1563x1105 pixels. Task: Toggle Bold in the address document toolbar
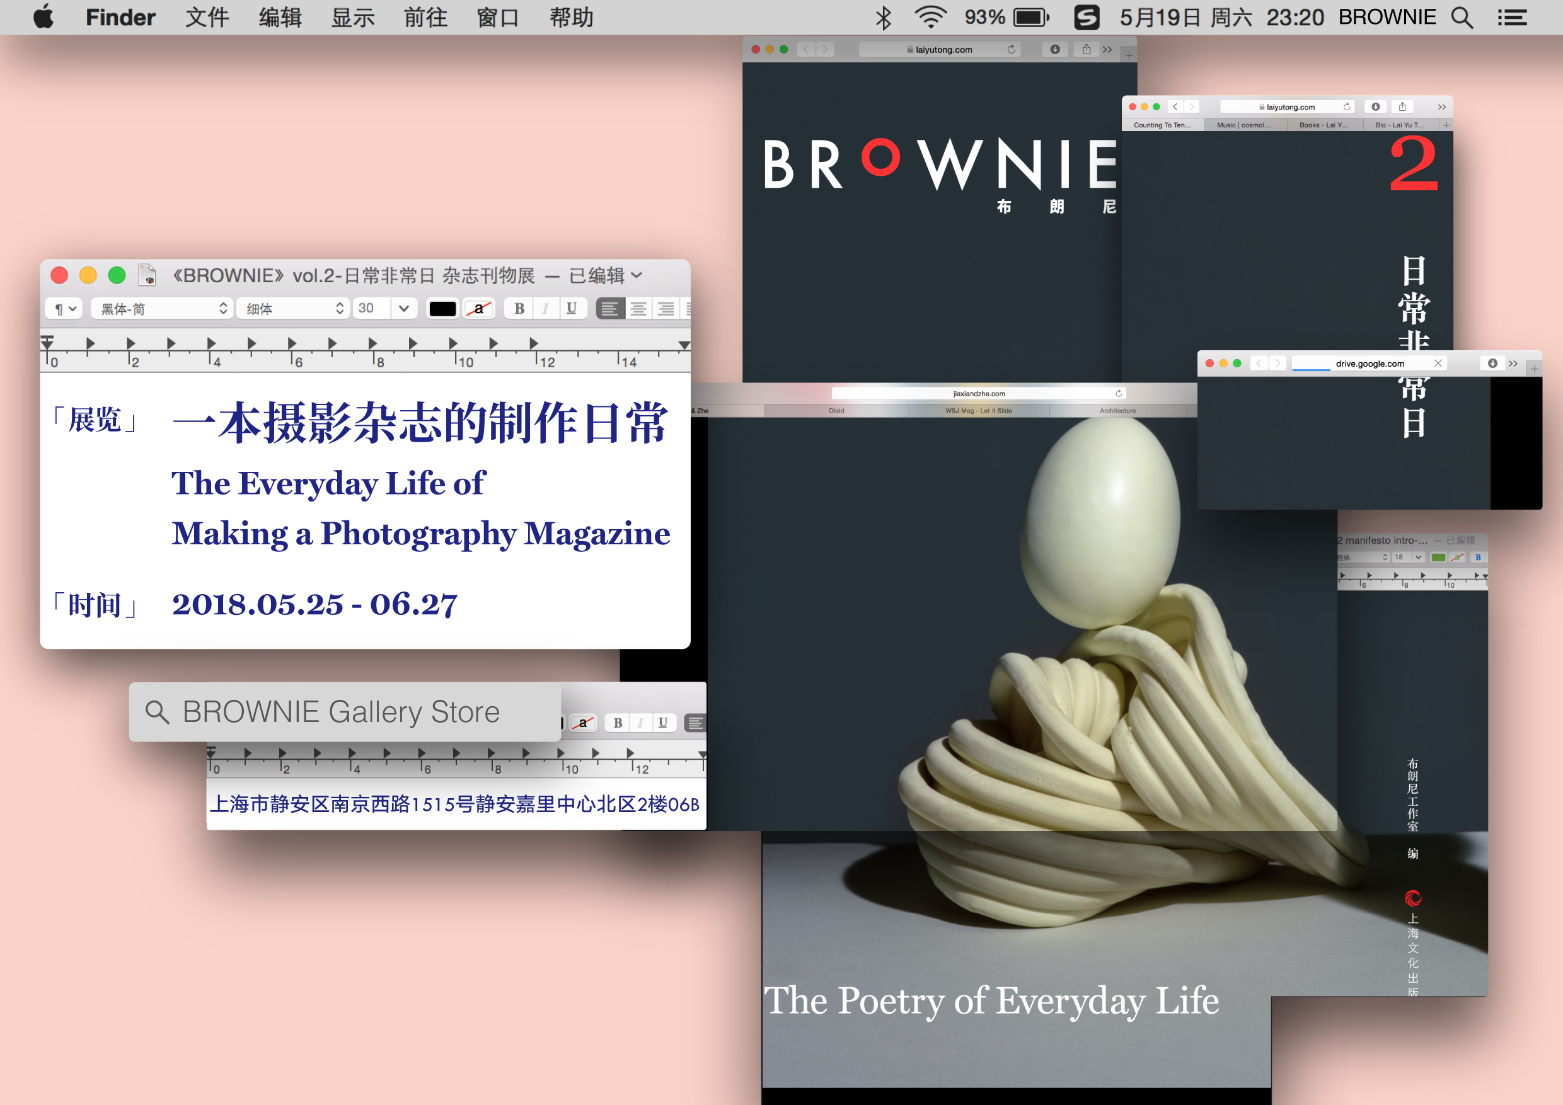[618, 723]
